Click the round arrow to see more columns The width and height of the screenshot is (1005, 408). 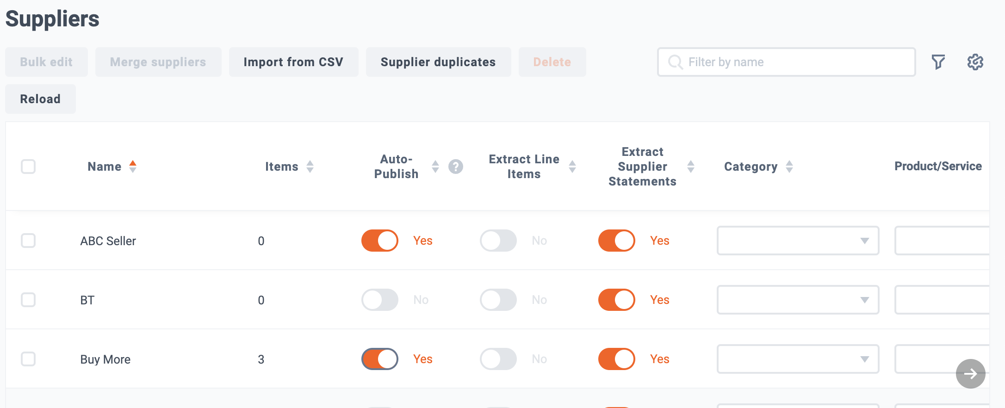coord(970,373)
